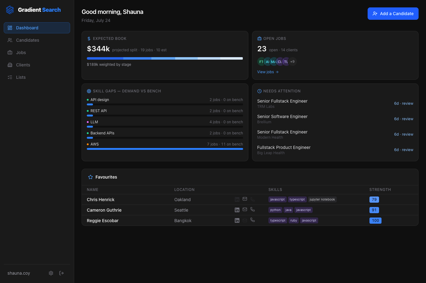The height and width of the screenshot is (283, 426).
Task: Click the Gradient Search logo icon
Action: click(10, 10)
